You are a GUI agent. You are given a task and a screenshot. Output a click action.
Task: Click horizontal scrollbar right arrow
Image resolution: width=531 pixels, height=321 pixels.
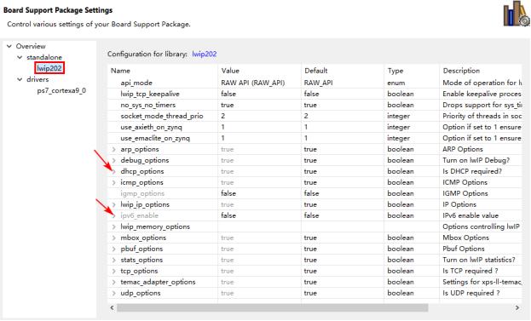coord(517,308)
